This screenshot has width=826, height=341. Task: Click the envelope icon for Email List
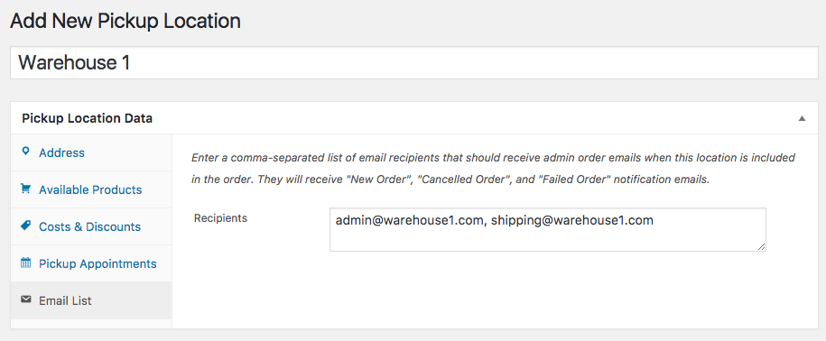pyautogui.click(x=25, y=300)
